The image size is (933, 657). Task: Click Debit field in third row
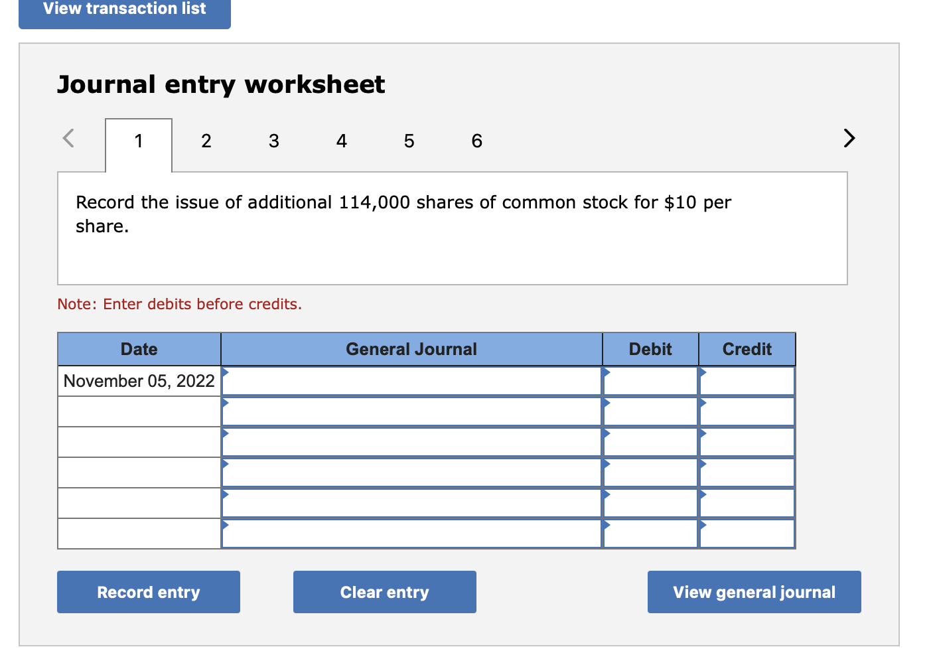pos(650,442)
